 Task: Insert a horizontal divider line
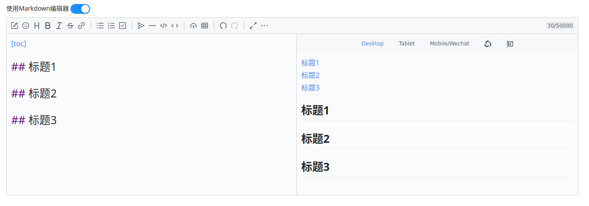coord(152,26)
